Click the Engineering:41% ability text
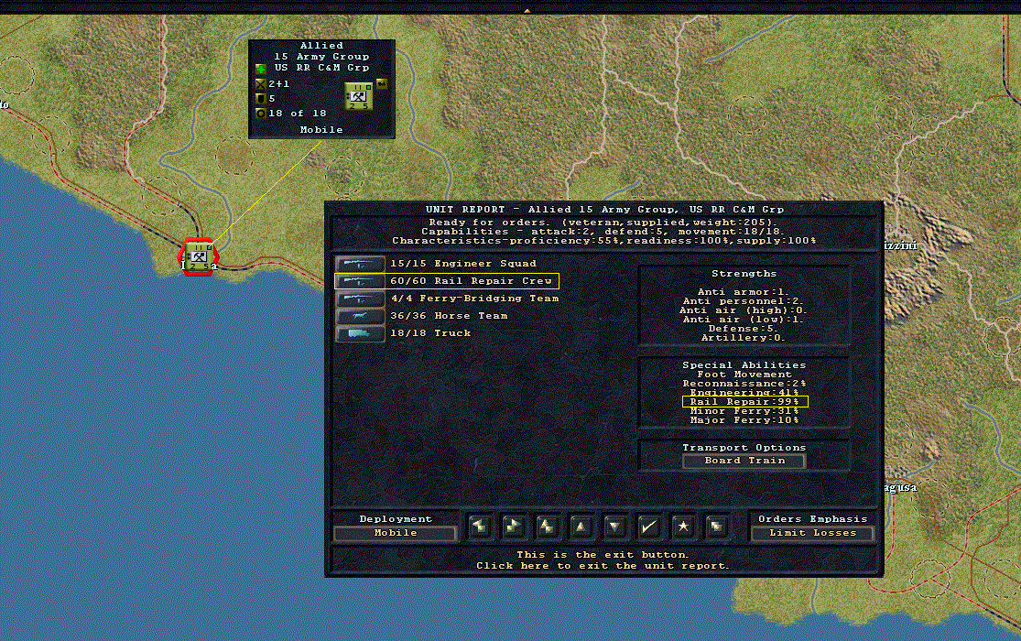The height and width of the screenshot is (641, 1021). point(744,393)
